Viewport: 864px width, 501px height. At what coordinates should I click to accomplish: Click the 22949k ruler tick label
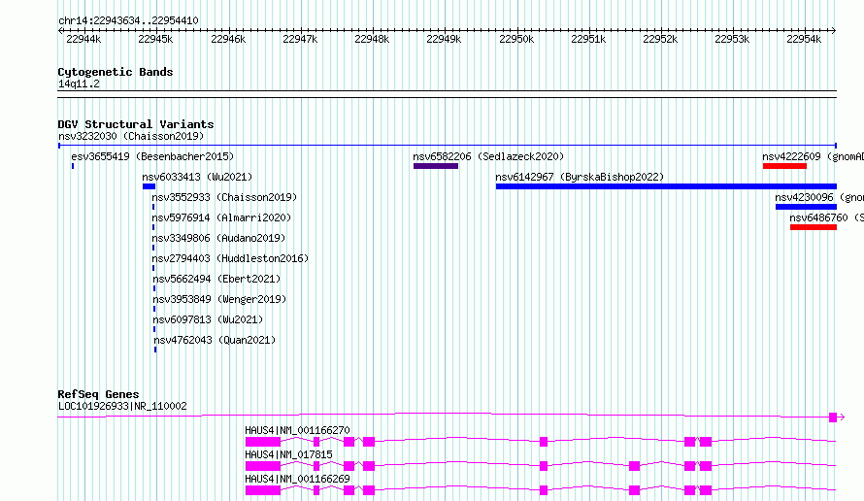pyautogui.click(x=444, y=39)
